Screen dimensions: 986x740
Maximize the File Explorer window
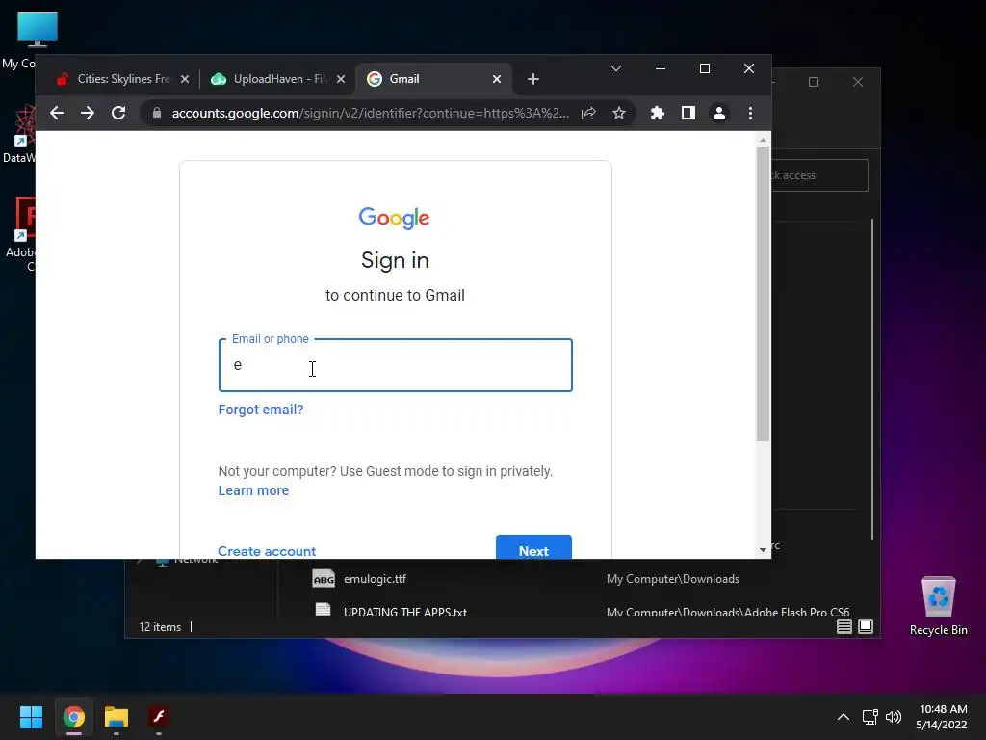point(814,83)
